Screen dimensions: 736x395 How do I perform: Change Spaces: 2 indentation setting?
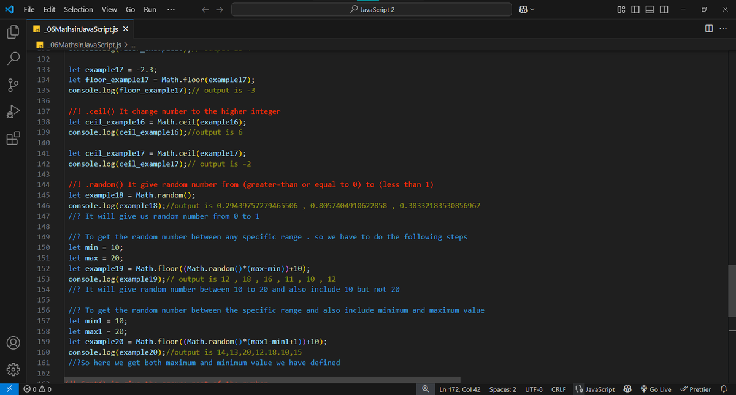pyautogui.click(x=503, y=389)
